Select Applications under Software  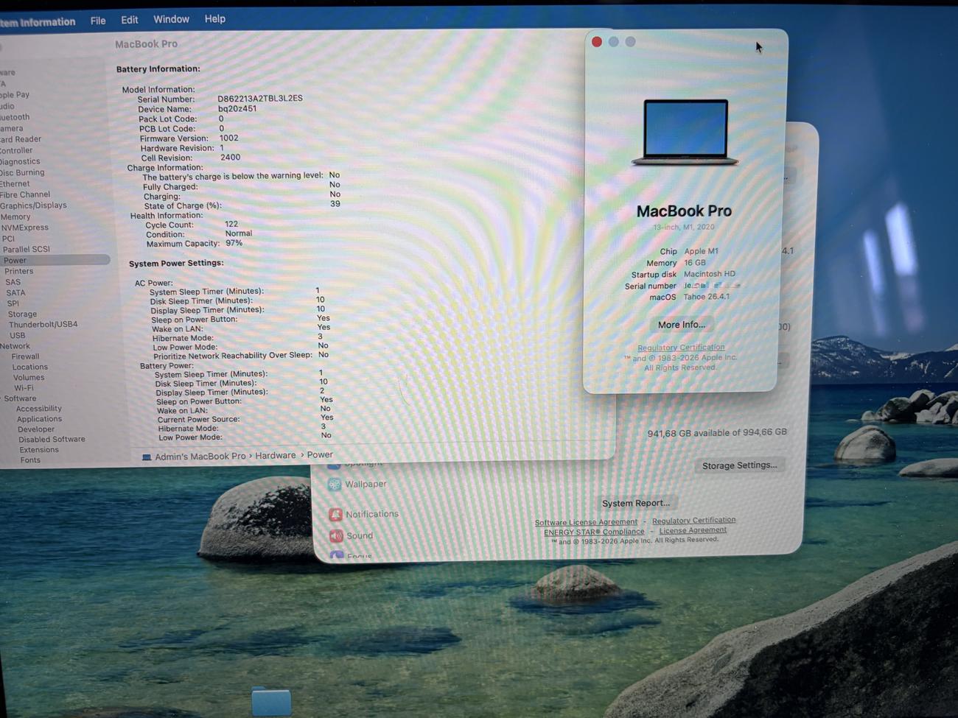[39, 419]
